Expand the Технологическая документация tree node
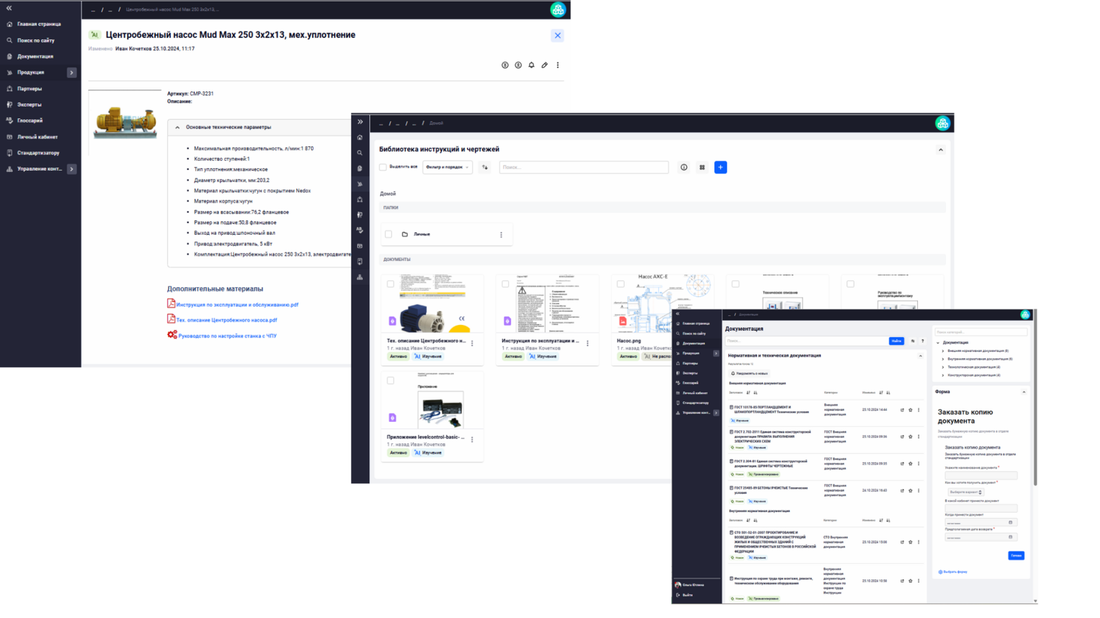This screenshot has height=618, width=1100. point(943,367)
